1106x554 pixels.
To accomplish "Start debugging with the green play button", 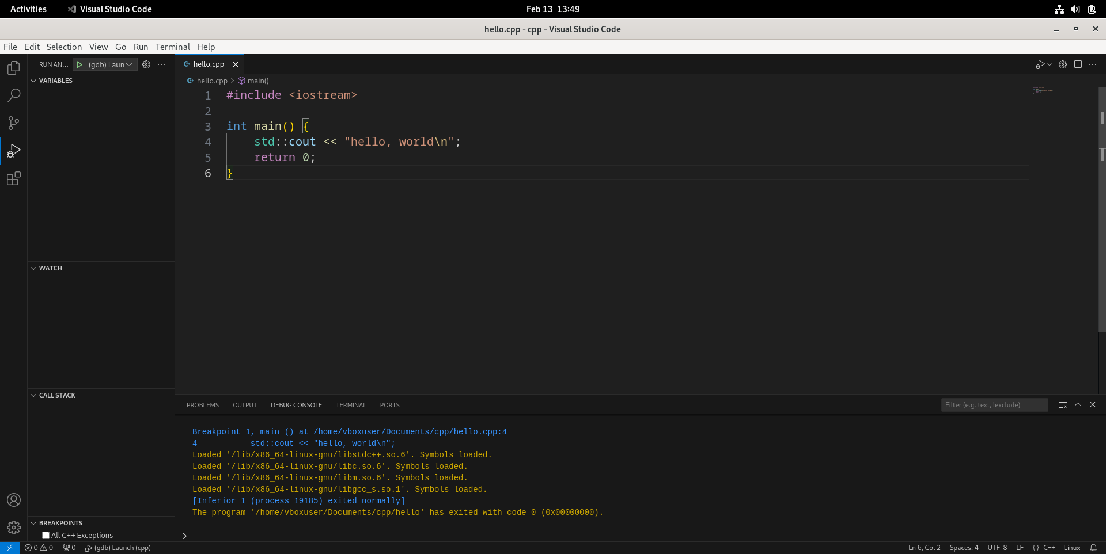I will coord(79,64).
